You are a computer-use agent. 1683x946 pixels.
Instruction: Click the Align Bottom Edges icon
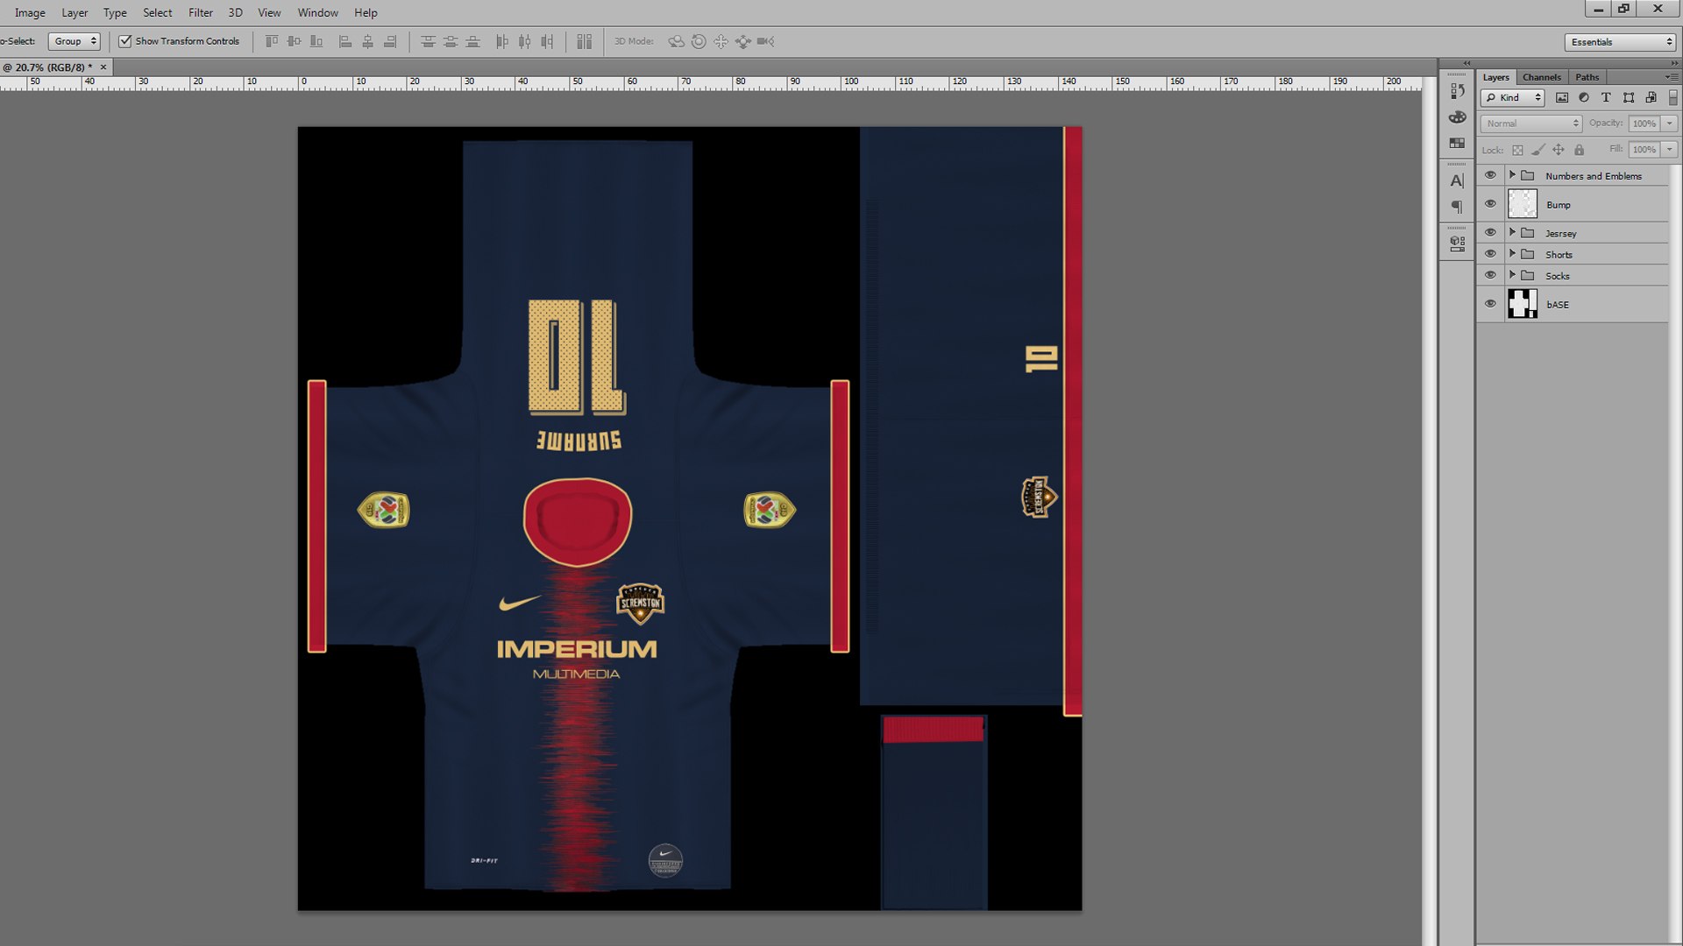316,41
